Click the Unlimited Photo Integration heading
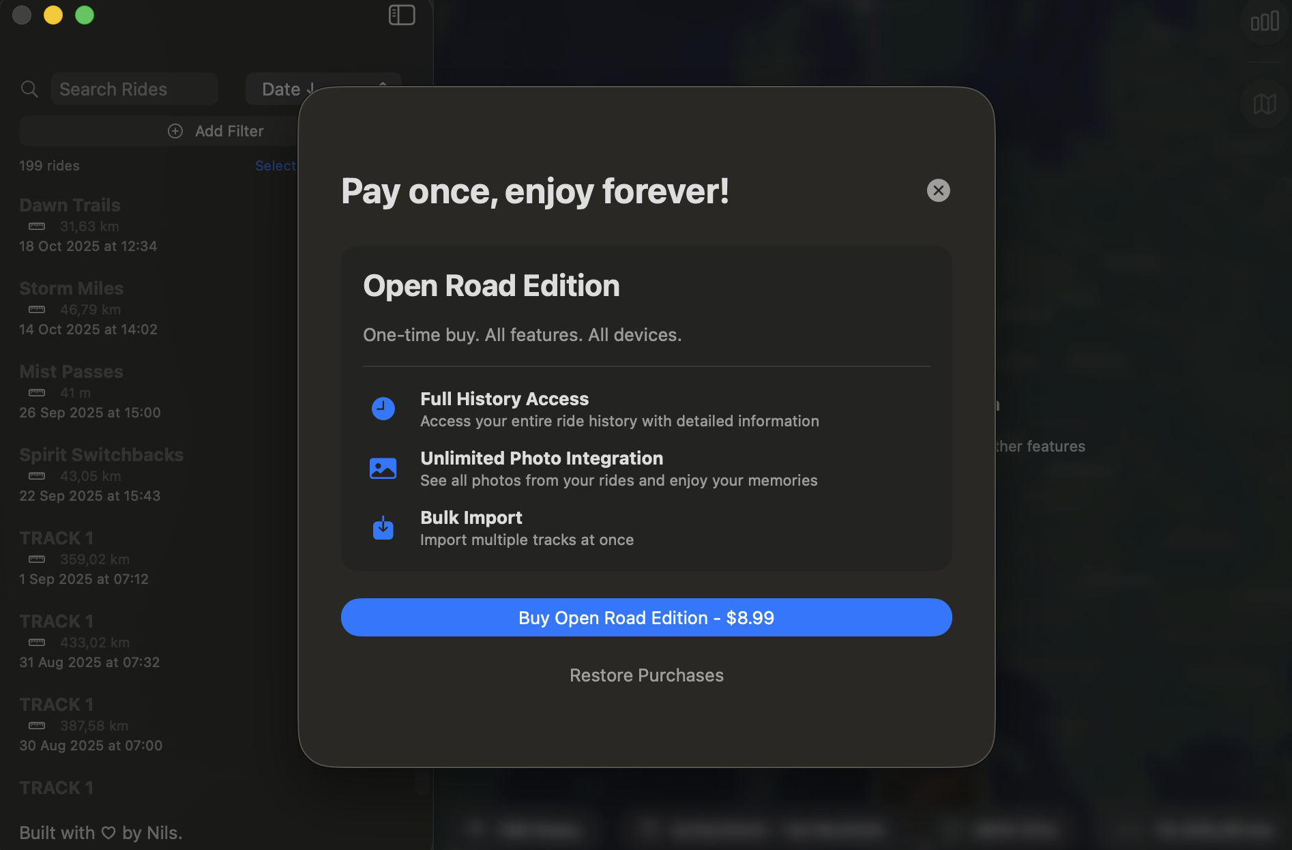This screenshot has height=850, width=1292. (x=542, y=458)
